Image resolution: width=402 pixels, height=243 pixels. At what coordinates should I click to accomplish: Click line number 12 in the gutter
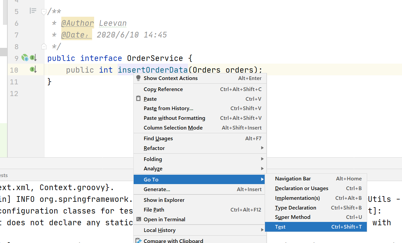coord(14,93)
